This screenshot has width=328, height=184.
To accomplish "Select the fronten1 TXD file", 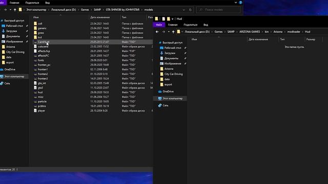I will coord(43,70).
